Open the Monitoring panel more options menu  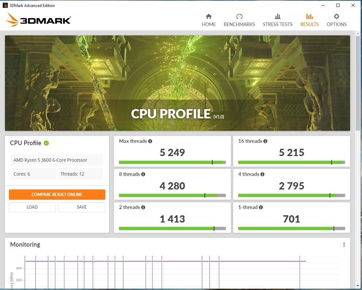[344, 245]
